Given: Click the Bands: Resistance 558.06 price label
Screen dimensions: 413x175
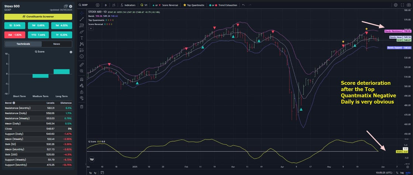Looking at the screenshot, I should point(398,31).
